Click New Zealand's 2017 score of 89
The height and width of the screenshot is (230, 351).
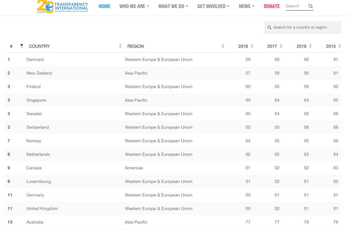(277, 73)
